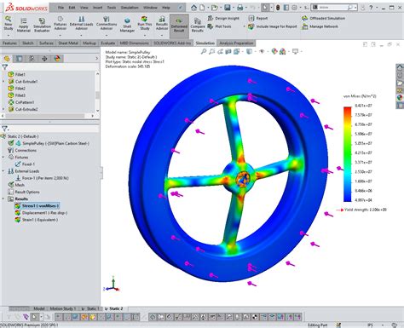Open the DisplayManager color sphere tab
404x328 pixels.
[57, 59]
